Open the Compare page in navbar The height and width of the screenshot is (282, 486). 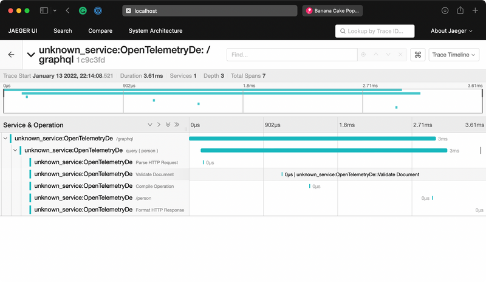tap(100, 31)
